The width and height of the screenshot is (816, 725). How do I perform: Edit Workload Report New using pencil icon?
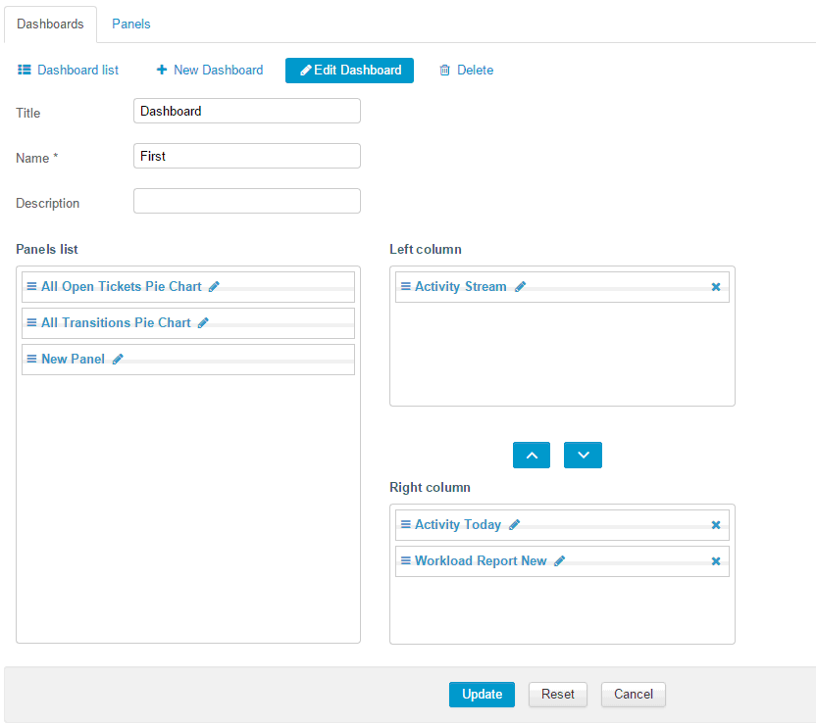tap(560, 561)
